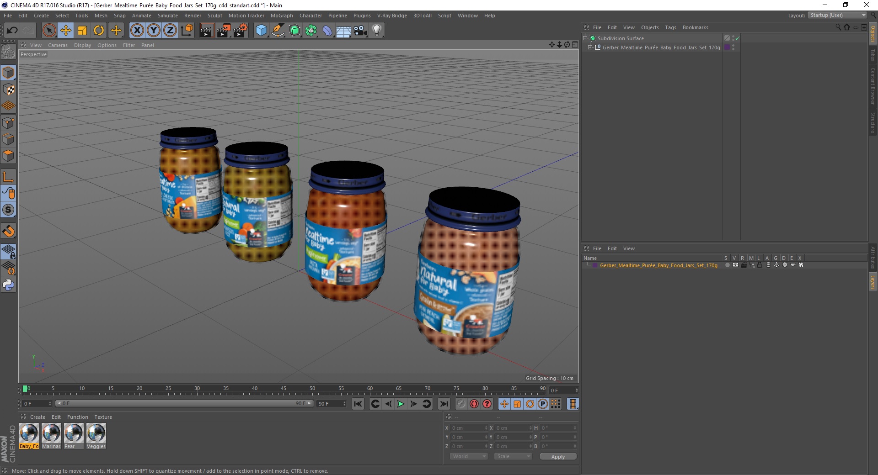Open the MoGraph menu
This screenshot has width=878, height=475.
282,16
